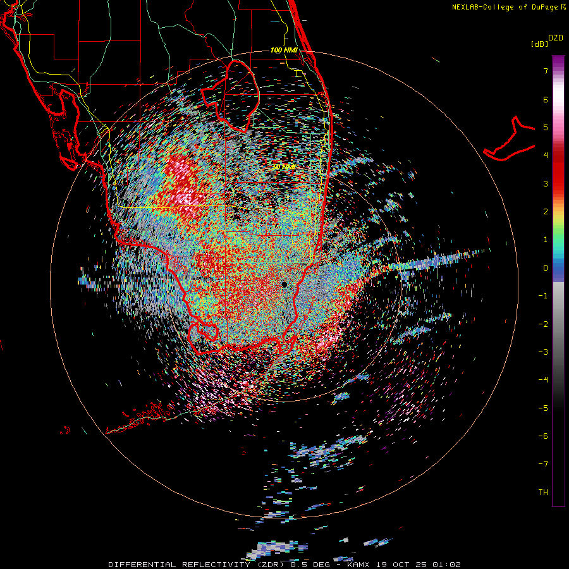Click the 3 value on the color scale
The height and width of the screenshot is (569, 569).
pos(546,183)
